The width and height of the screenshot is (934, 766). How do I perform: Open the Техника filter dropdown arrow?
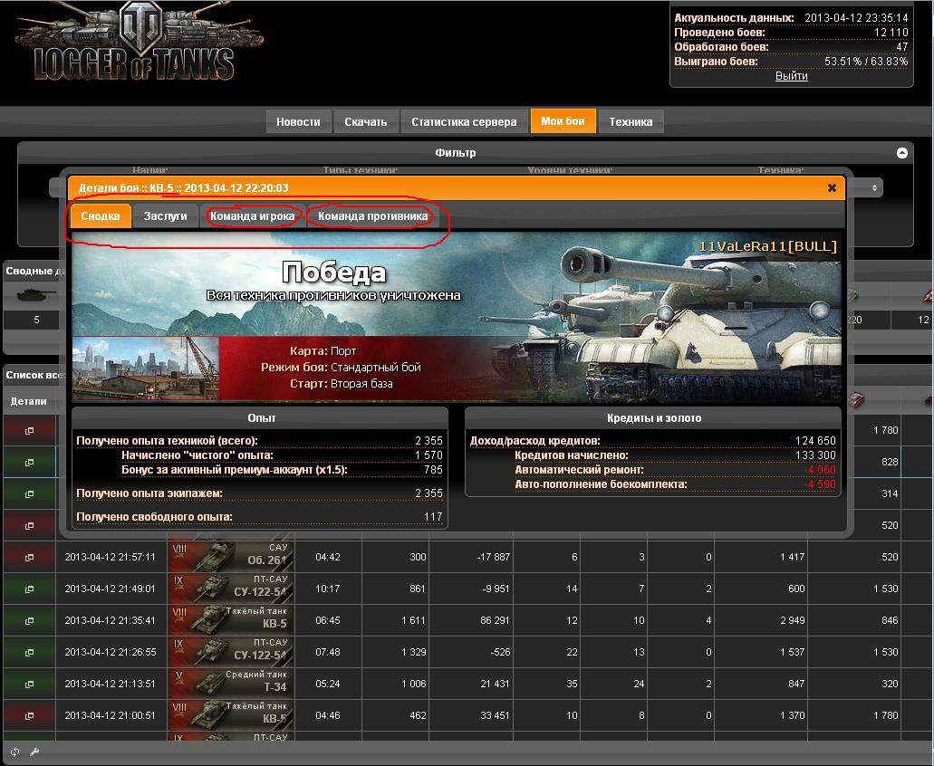[x=874, y=187]
